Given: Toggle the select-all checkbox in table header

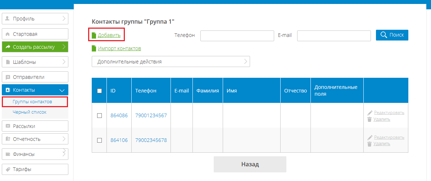Looking at the screenshot, I should 100,91.
